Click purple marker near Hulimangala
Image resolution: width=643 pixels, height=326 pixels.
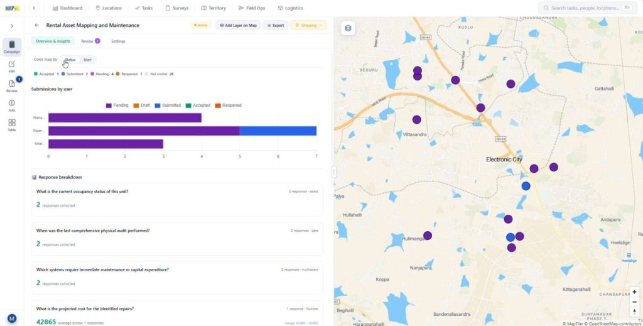point(428,236)
